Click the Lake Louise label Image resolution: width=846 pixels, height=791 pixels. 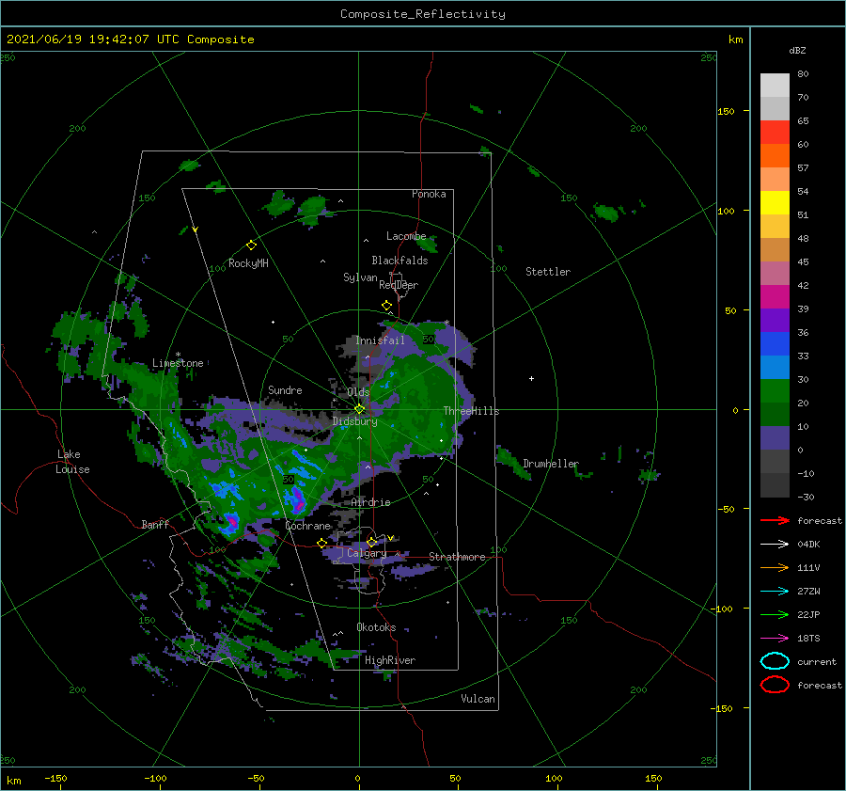[x=72, y=462]
